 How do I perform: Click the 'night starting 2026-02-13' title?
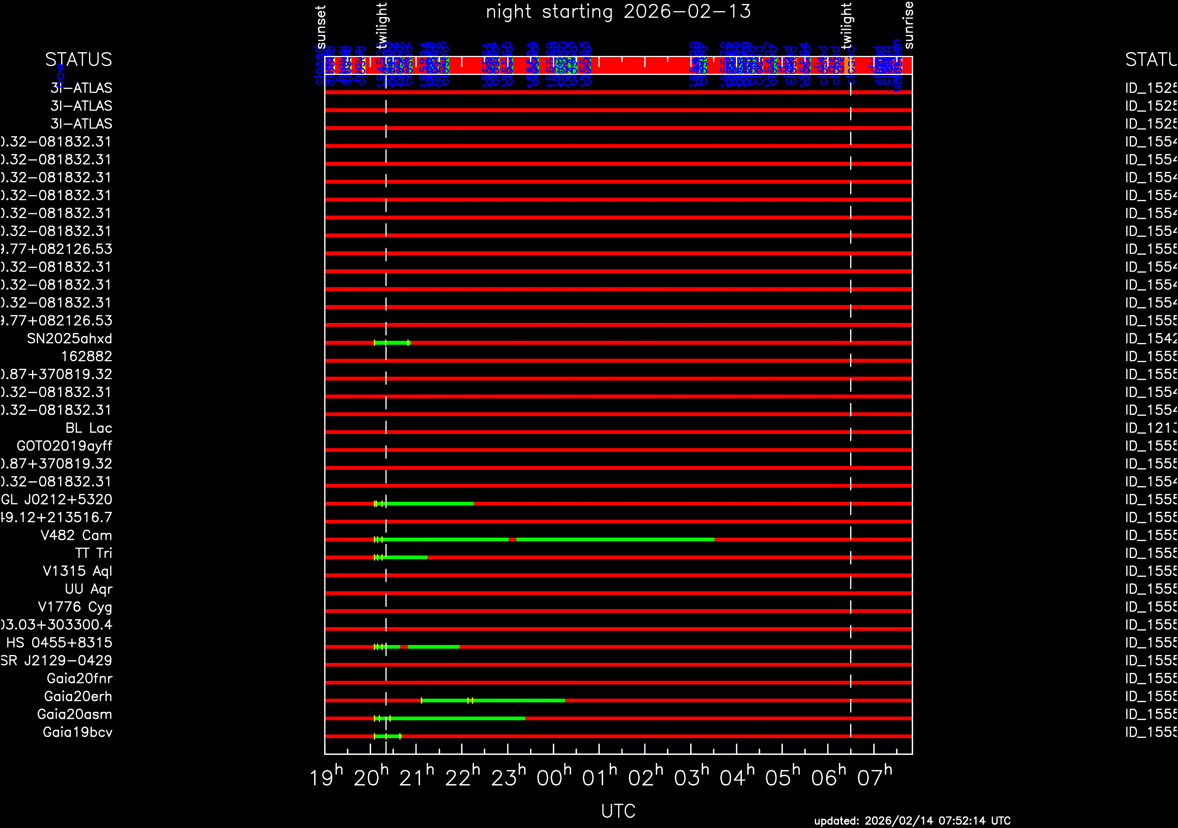(618, 12)
